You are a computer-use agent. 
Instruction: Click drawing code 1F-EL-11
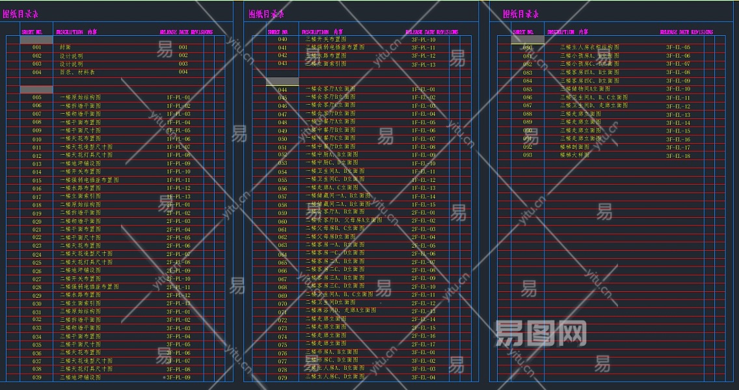click(x=423, y=172)
